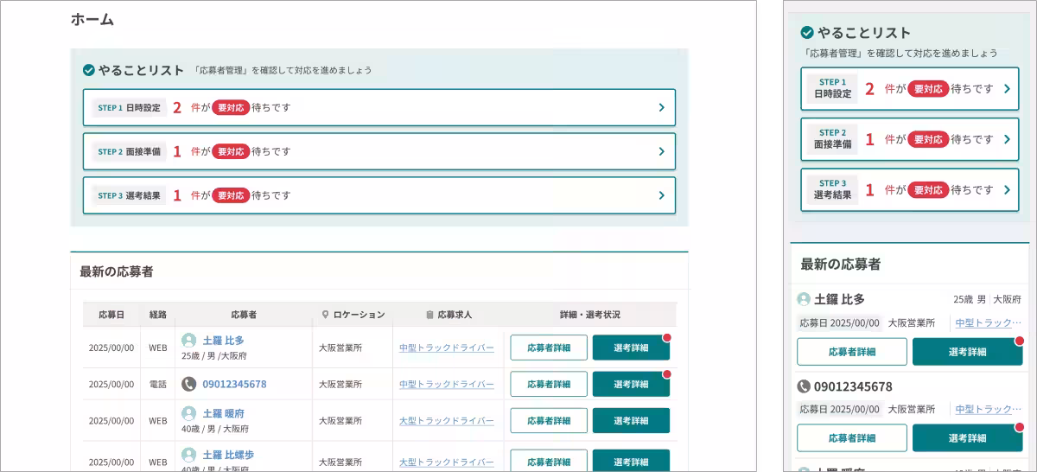Click the phone icon beside 09012345678 in the desktop table
The image size is (1037, 472).
[188, 384]
